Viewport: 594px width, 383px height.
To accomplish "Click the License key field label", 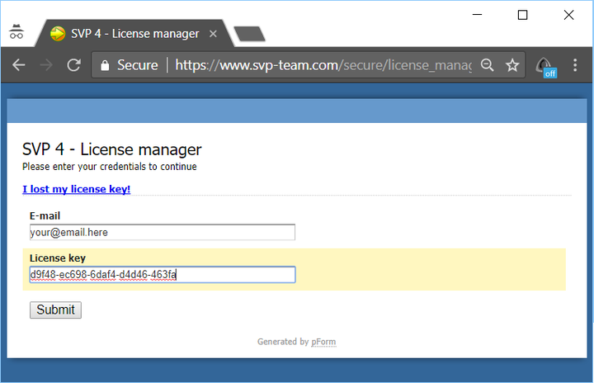I will click(x=58, y=258).
